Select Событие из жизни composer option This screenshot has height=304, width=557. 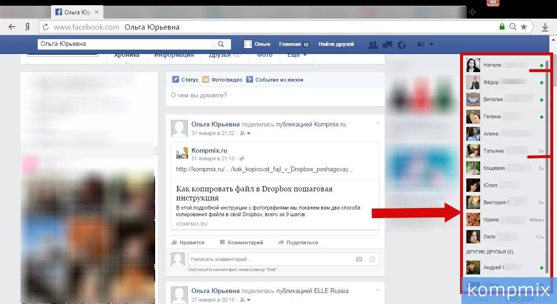(275, 80)
